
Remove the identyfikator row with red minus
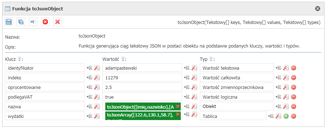click(x=294, y=68)
